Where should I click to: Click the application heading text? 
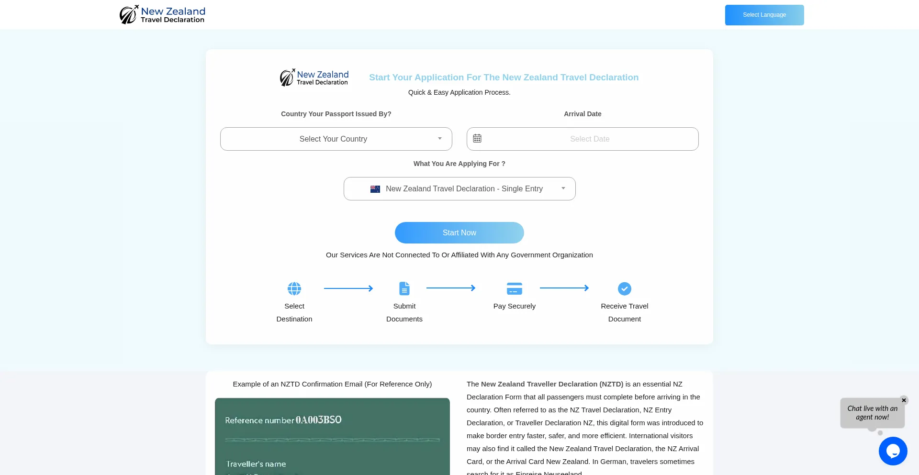pos(504,77)
